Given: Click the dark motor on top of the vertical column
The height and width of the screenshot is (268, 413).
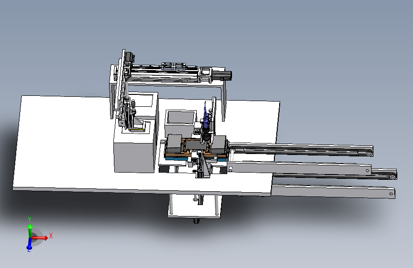Looking at the screenshot, I should pos(130,57).
